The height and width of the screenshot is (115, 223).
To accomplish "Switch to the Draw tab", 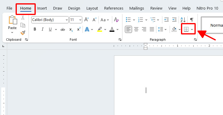I will pyautogui.click(x=58, y=8).
